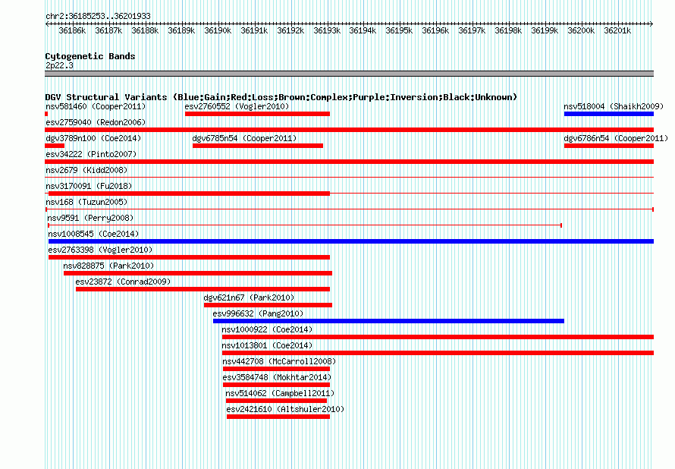This screenshot has height=469, width=675.
Task: Select dgv621n67 (Park2010) variant label
Action: (249, 297)
